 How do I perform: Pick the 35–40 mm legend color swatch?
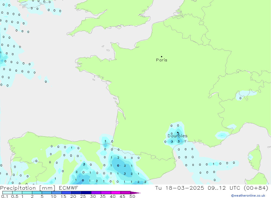click(106, 193)
